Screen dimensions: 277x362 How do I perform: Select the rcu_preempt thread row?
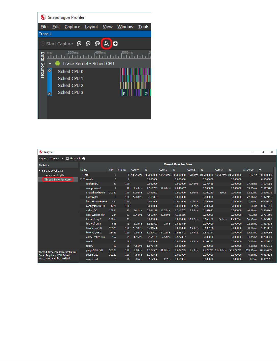[x=176, y=188]
